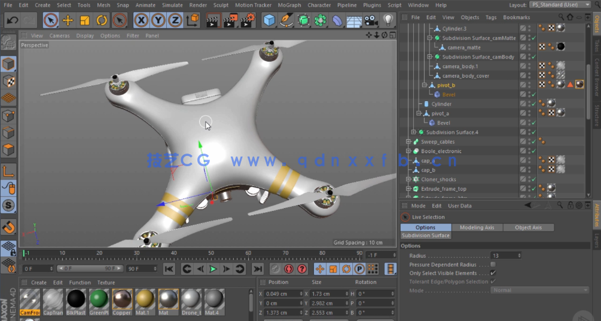Expand the Boole_electronic object
The width and height of the screenshot is (601, 321).
[408, 151]
